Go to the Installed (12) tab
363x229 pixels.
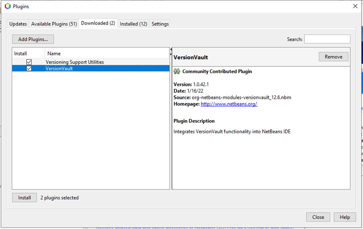(133, 24)
